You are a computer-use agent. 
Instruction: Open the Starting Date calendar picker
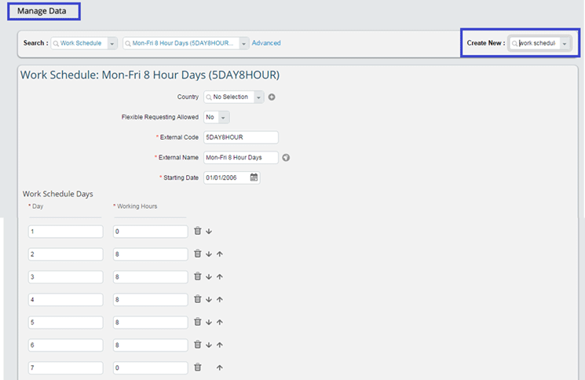254,177
